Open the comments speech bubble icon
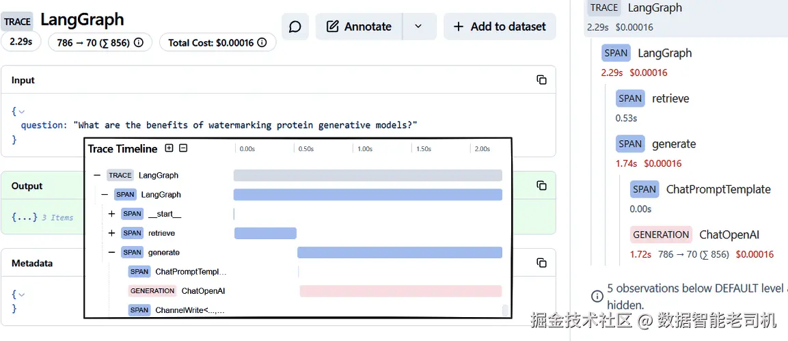 pos(295,27)
